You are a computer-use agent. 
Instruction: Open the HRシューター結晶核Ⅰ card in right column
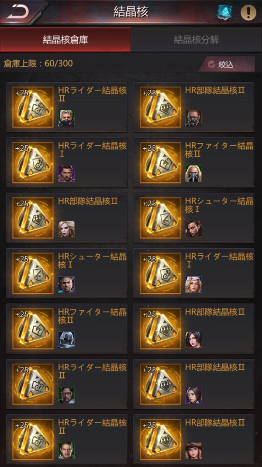tap(194, 218)
